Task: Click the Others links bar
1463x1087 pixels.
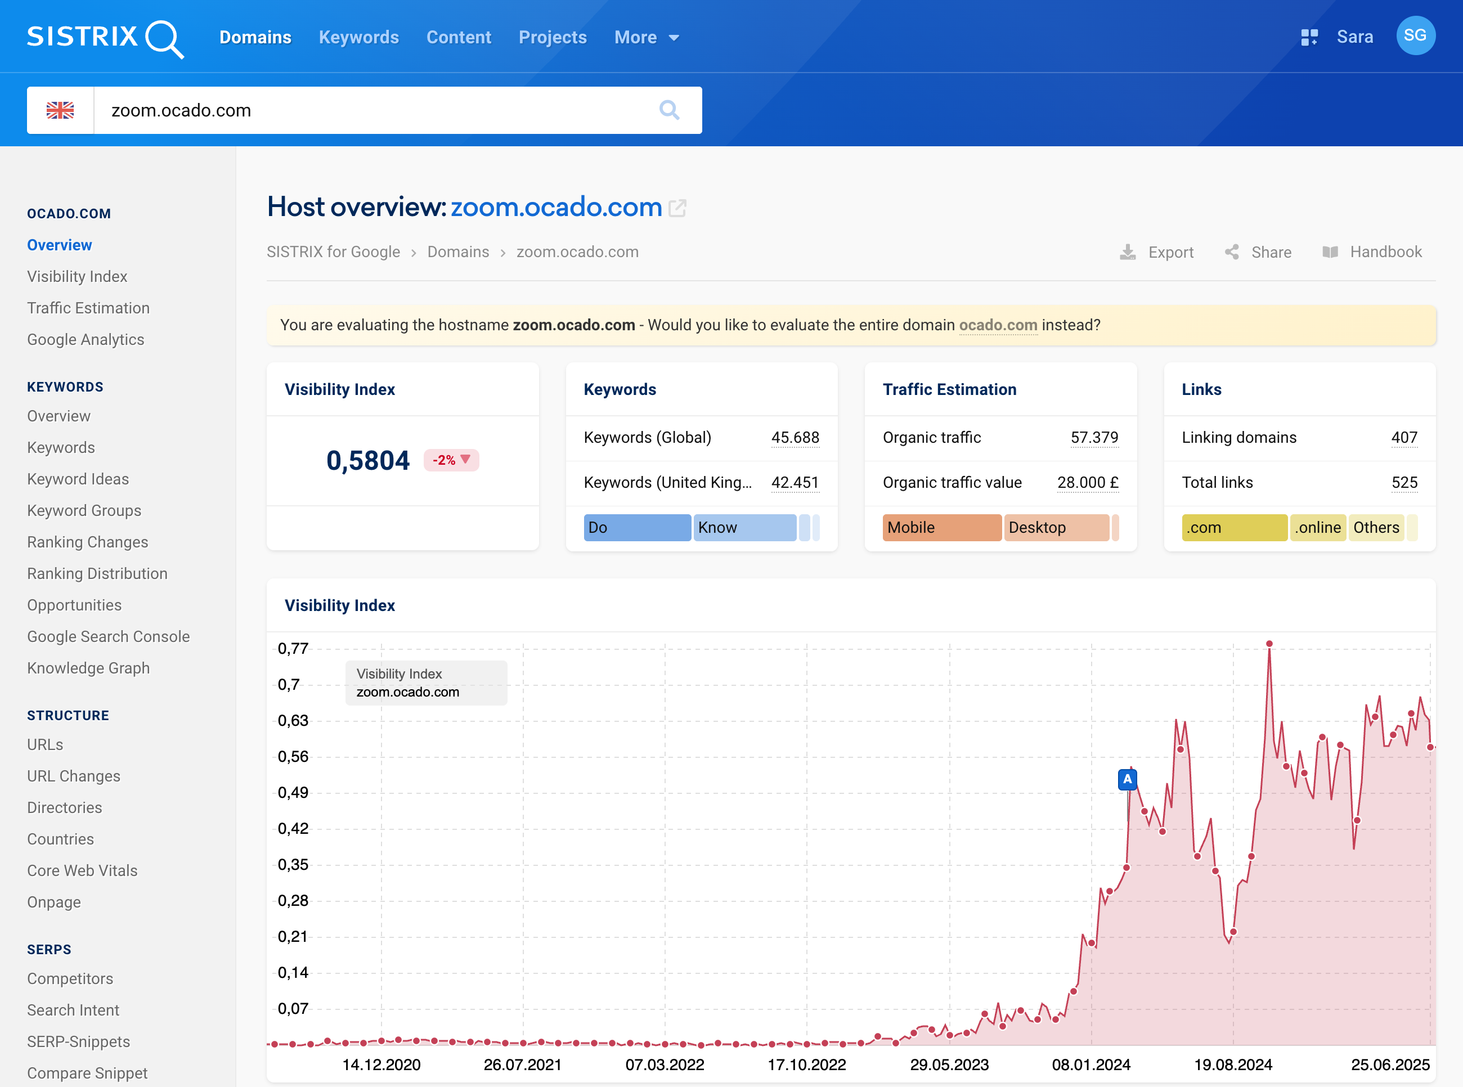Action: click(x=1376, y=528)
